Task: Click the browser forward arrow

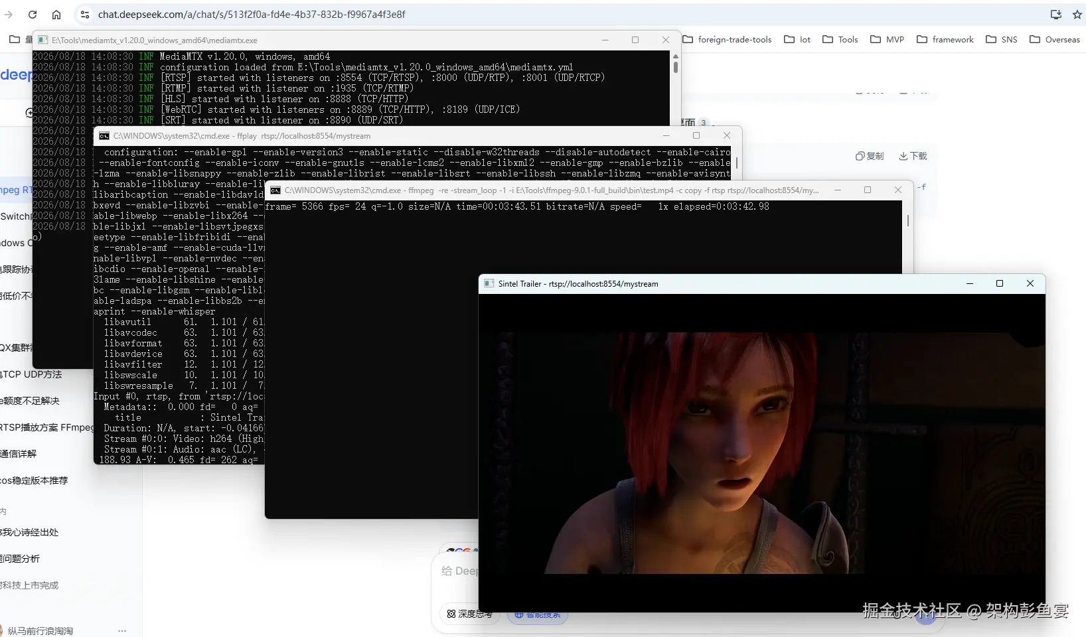Action: coord(9,14)
